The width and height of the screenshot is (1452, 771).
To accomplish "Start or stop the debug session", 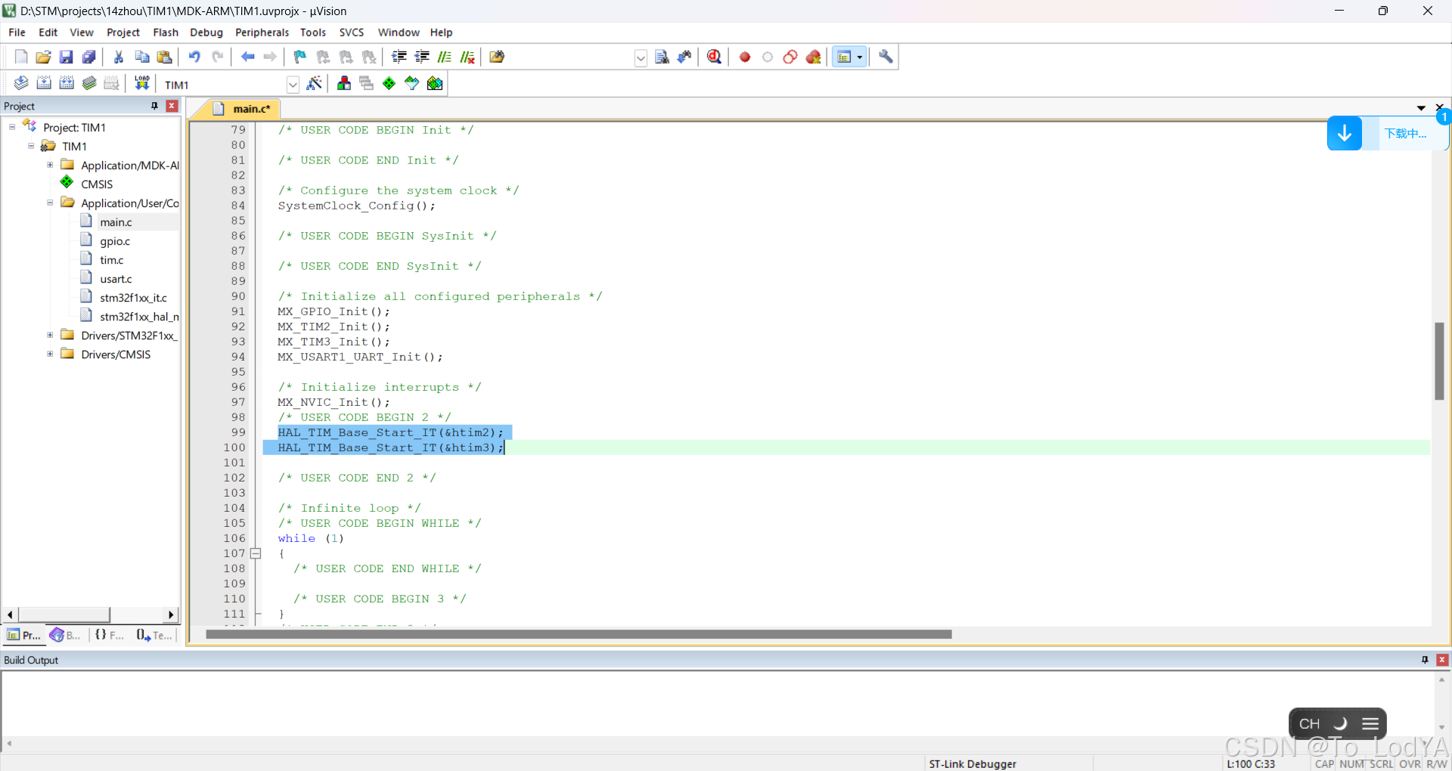I will click(x=714, y=57).
